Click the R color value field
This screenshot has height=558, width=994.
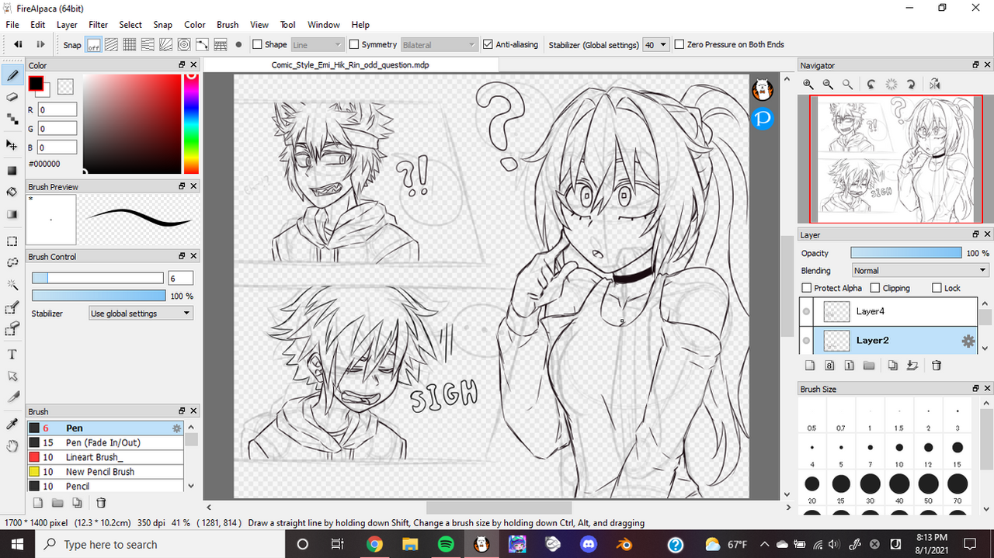57,110
